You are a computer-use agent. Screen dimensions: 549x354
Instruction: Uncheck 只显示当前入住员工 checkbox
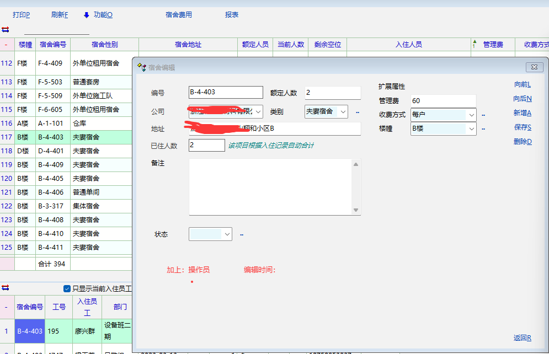pyautogui.click(x=67, y=288)
